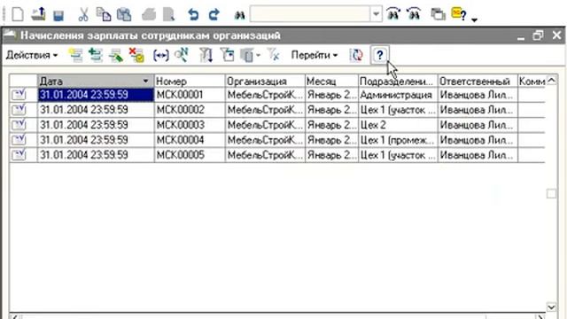Click the question mark help button
The height and width of the screenshot is (319, 567).
[x=380, y=55]
